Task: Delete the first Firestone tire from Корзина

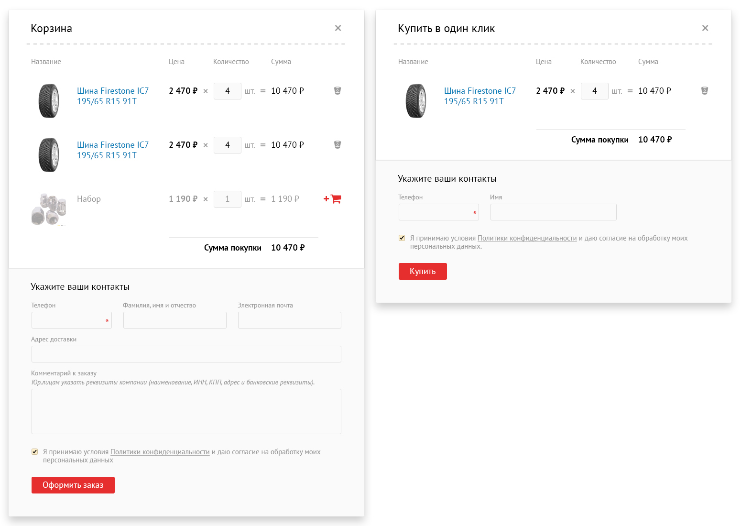Action: point(338,90)
